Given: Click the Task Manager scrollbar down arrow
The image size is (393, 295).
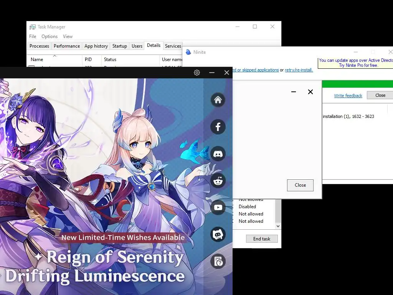Looking at the screenshot, I should pos(278,226).
